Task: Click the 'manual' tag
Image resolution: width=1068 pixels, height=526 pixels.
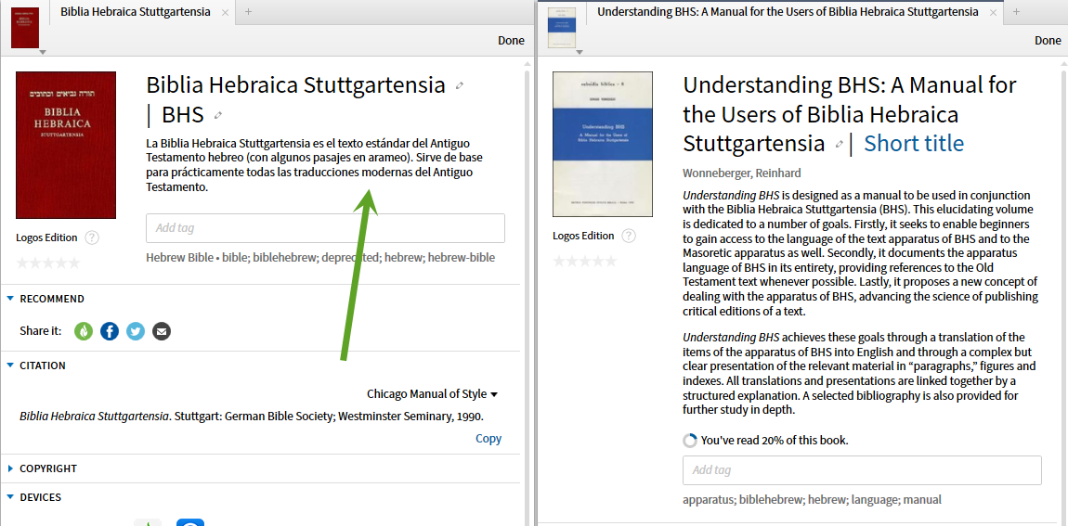Action: tap(921, 499)
